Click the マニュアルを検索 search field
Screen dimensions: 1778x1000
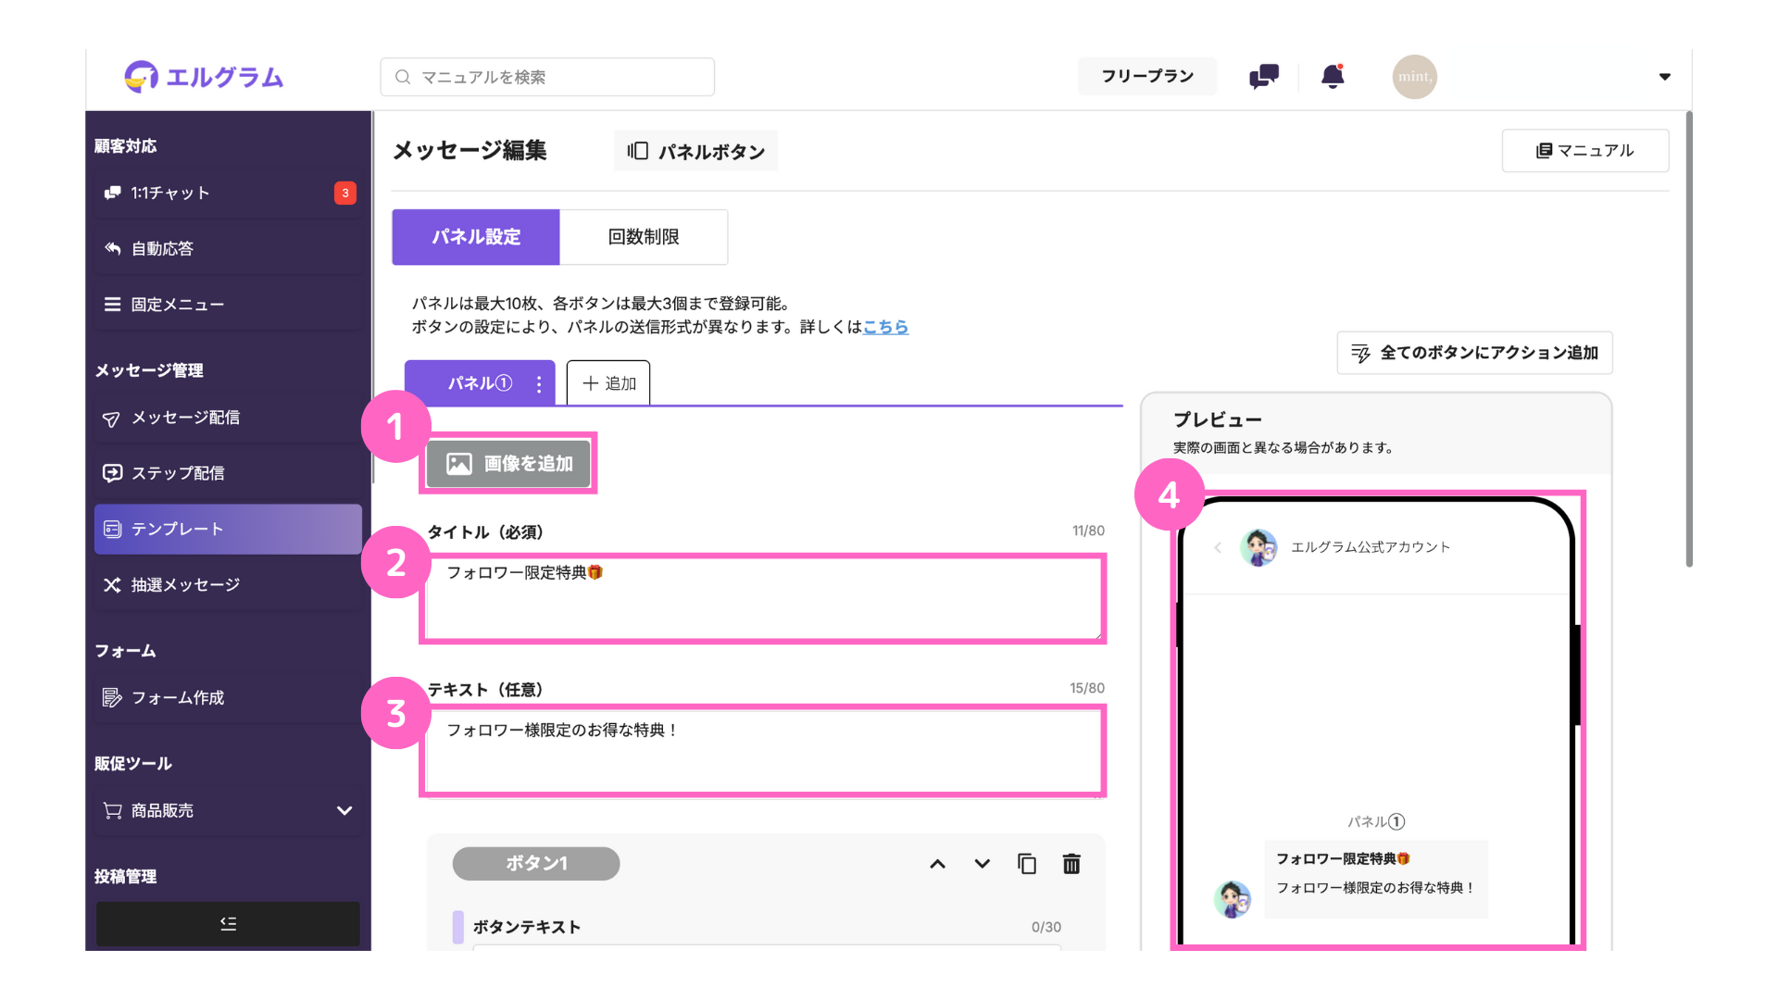tap(547, 77)
